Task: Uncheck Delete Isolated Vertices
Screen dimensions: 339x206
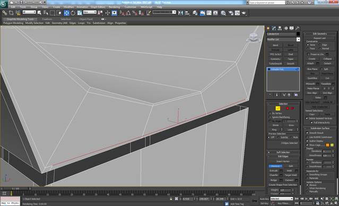Action: pyautogui.click(x=307, y=118)
